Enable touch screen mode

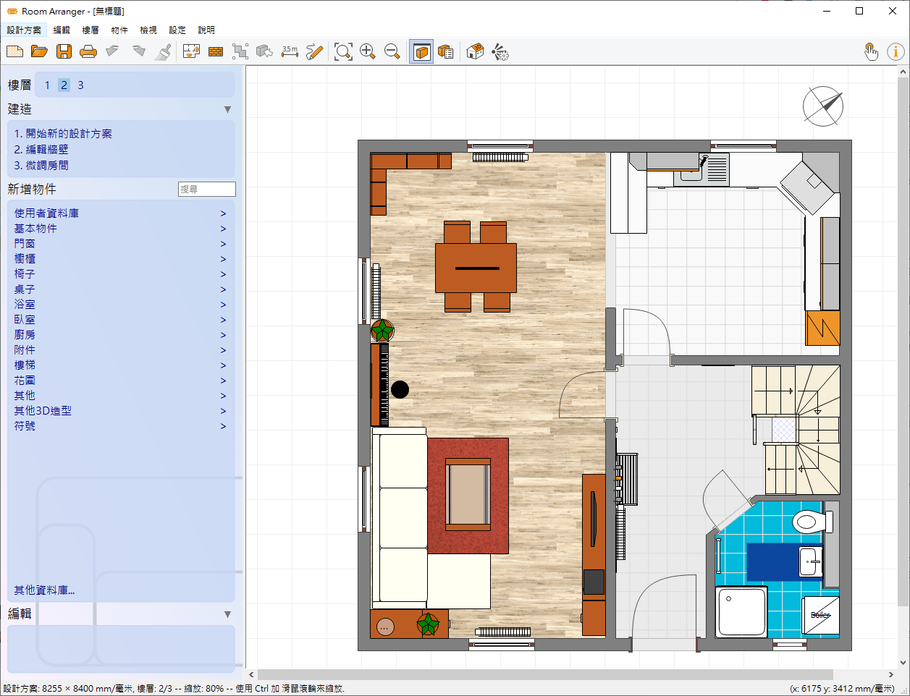[x=871, y=51]
